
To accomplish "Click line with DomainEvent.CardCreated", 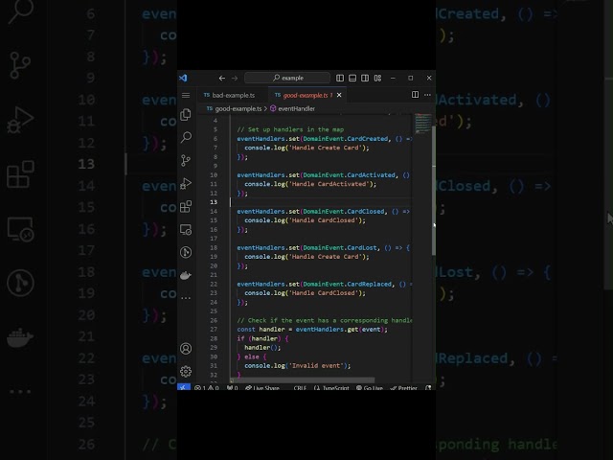I will click(x=324, y=139).
